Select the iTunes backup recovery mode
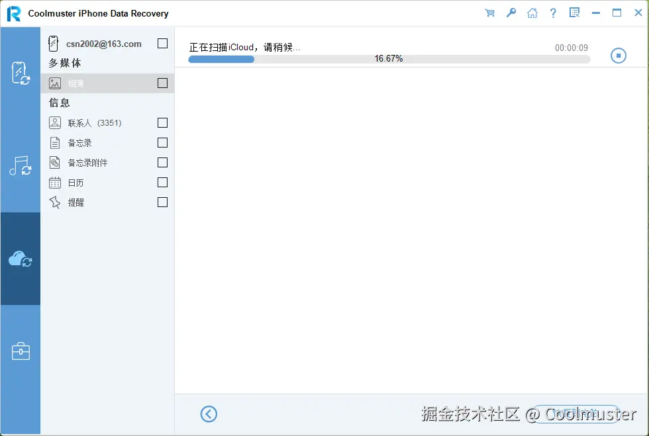This screenshot has height=436, width=649. click(x=21, y=167)
